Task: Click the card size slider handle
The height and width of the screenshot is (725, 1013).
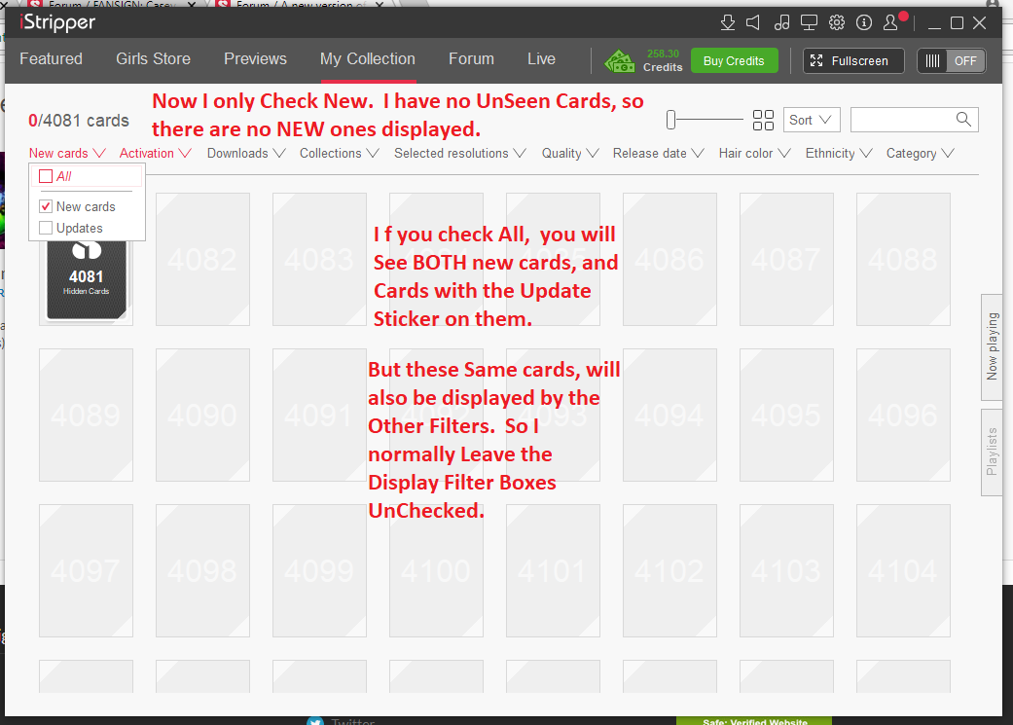Action: coord(670,120)
